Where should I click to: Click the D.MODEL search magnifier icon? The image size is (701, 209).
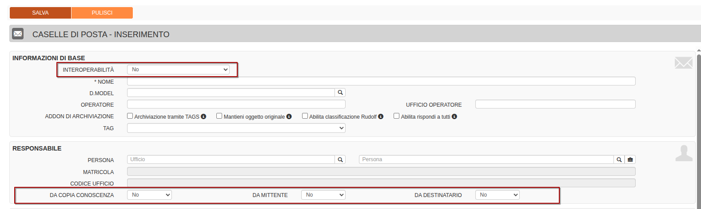(340, 93)
